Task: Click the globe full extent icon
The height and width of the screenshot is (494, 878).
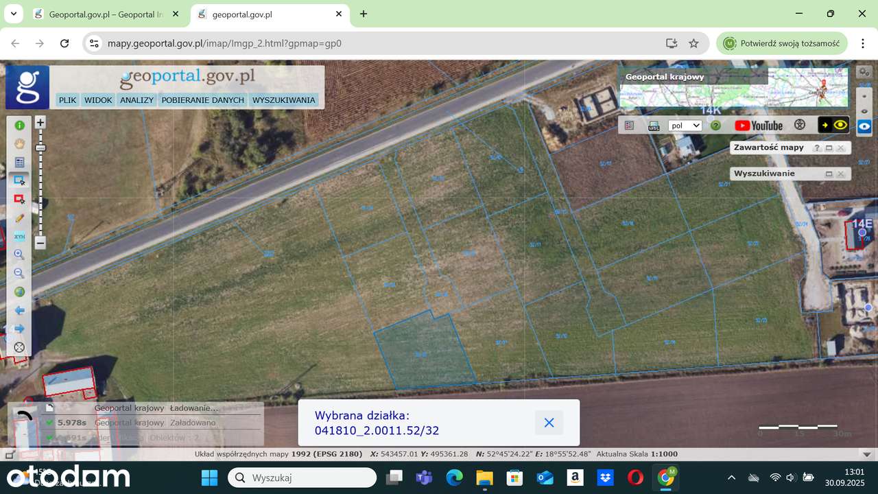Action: [19, 292]
